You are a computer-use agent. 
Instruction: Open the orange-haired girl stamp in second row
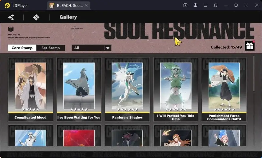click(x=176, y=135)
